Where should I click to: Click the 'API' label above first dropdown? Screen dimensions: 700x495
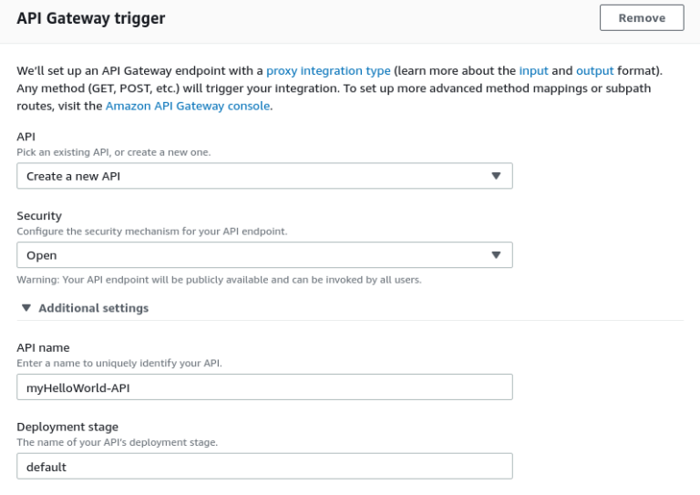coord(26,137)
